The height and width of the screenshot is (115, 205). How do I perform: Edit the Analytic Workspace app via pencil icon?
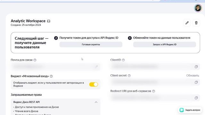pyautogui.click(x=187, y=23)
